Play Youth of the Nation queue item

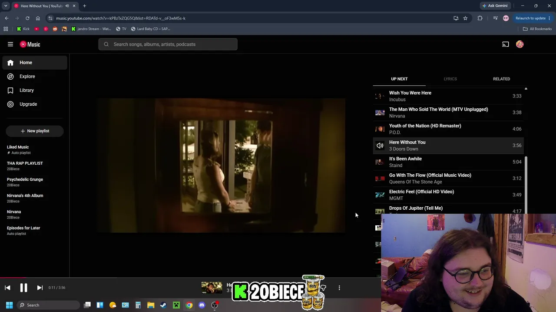pos(448,129)
